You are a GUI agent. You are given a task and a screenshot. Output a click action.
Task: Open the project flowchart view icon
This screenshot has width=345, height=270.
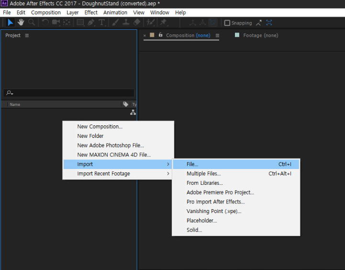coord(133,112)
